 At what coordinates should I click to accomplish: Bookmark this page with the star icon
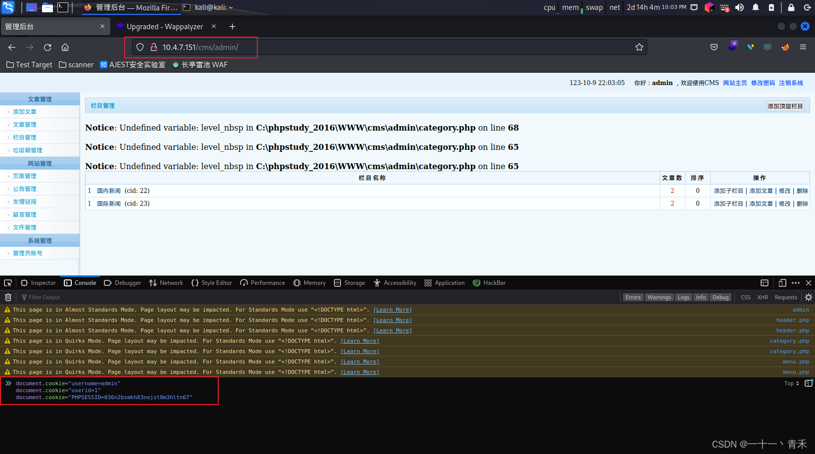[x=639, y=47]
